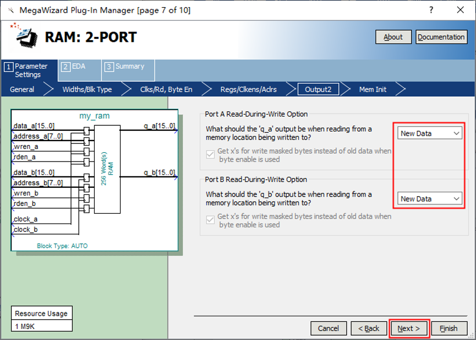Click the Resource Usage 1 M9K box
Viewport: 476px width, 340px height.
tap(41, 319)
